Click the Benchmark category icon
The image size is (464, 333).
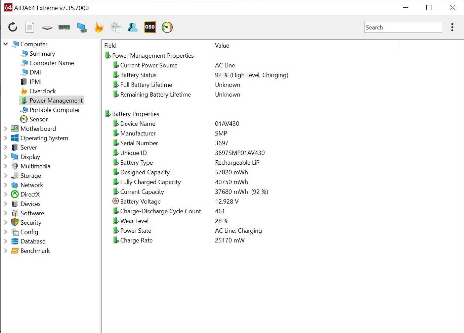[x=15, y=251]
